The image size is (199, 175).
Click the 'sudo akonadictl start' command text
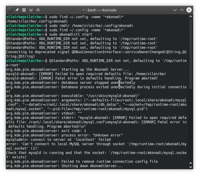pos(71,34)
